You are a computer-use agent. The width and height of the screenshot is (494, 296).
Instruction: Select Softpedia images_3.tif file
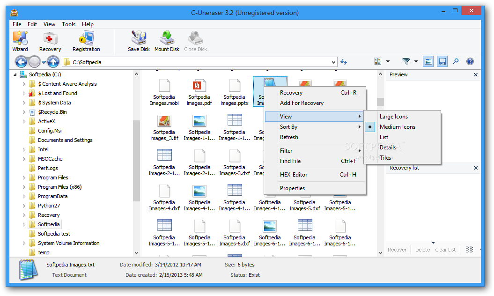pyautogui.click(x=164, y=127)
